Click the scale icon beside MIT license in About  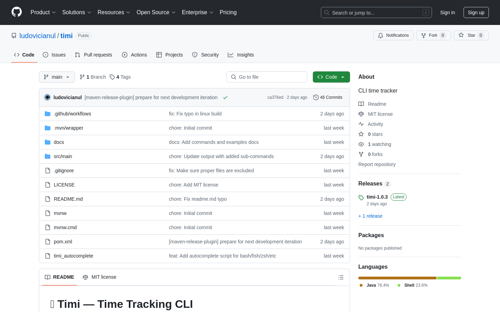point(361,114)
